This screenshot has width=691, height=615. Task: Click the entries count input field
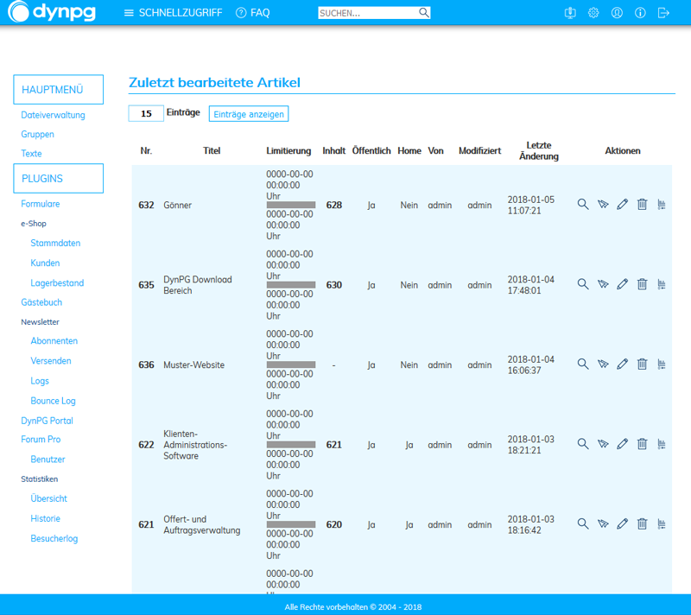pyautogui.click(x=145, y=114)
